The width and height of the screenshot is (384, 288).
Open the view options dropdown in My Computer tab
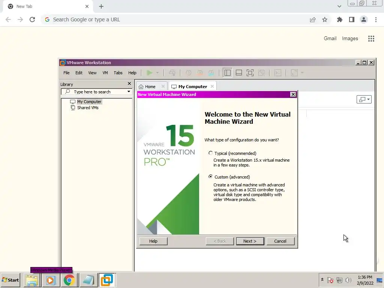point(364,99)
